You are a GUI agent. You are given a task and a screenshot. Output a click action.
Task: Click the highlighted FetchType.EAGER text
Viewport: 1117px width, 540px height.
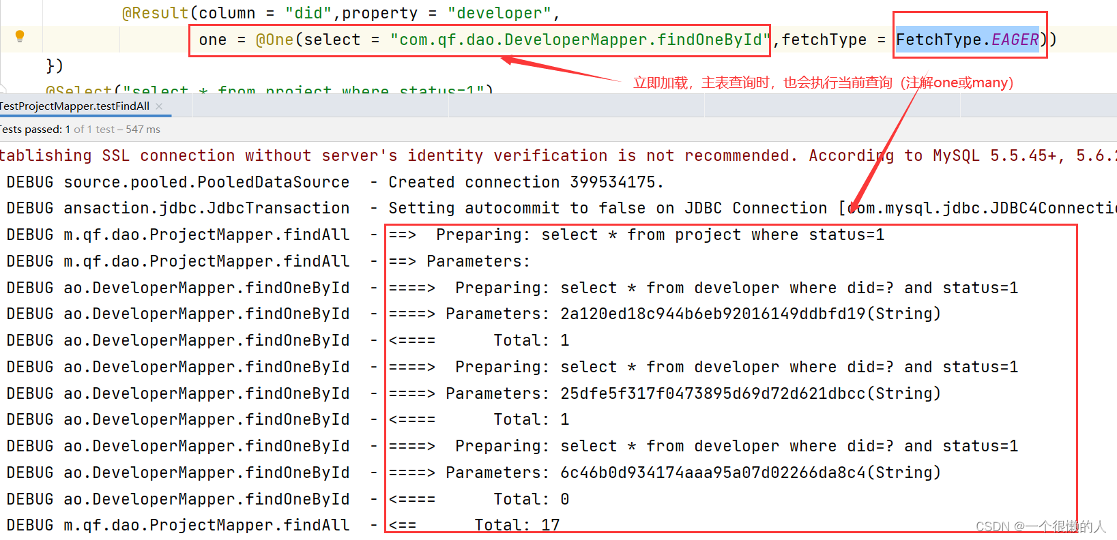(x=968, y=40)
